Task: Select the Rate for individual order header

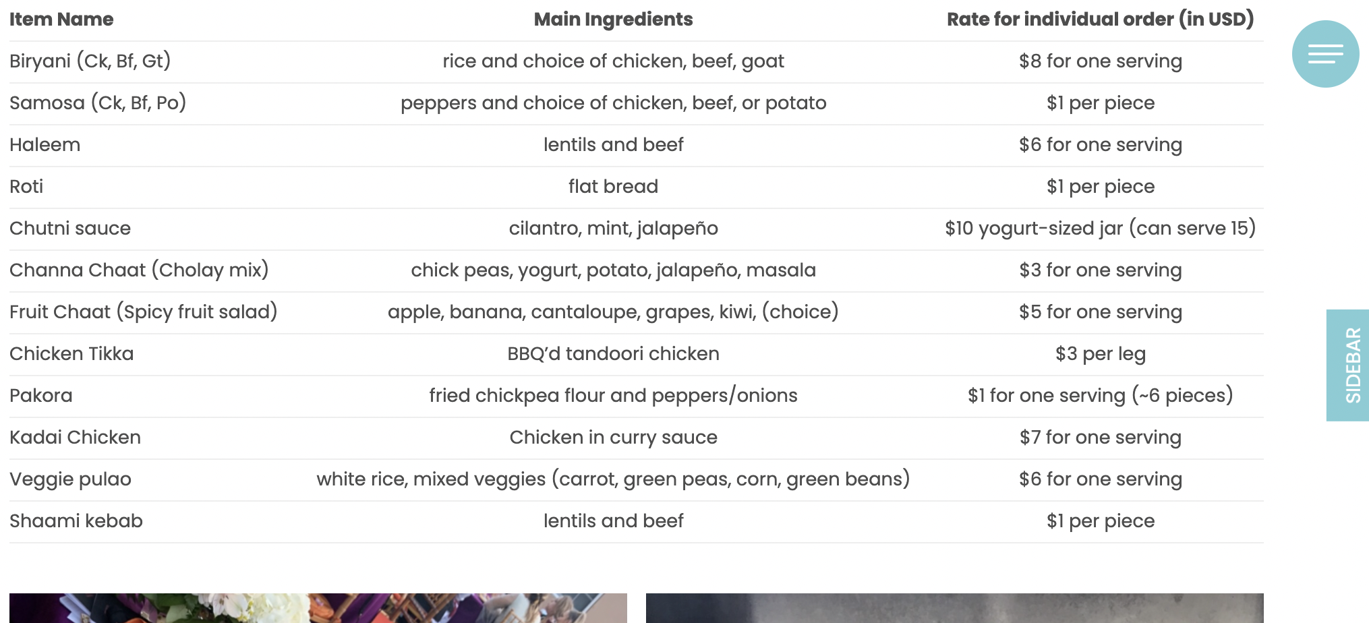Action: click(x=1099, y=20)
